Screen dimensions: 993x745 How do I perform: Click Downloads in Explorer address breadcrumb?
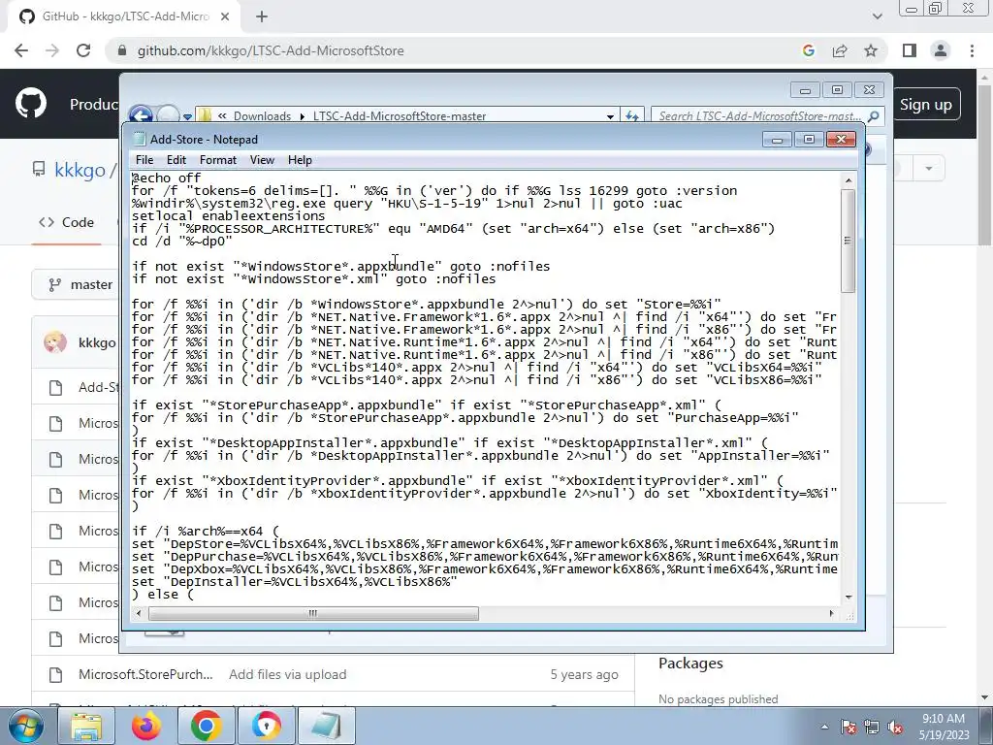262,116
